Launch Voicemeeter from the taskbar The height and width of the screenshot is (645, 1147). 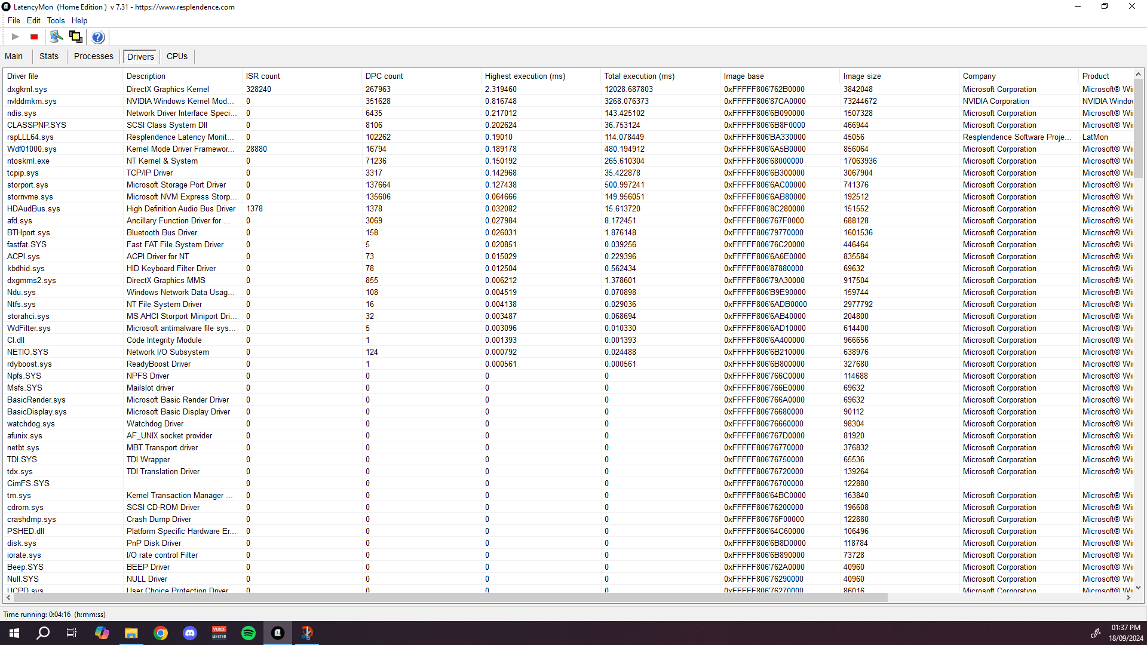[219, 633]
